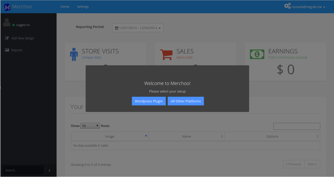The width and height of the screenshot is (334, 177).
Task: Click the SALES heading
Action: pos(185,51)
